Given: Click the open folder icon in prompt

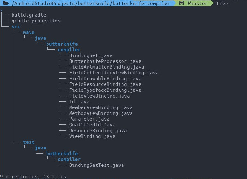Looking at the screenshot, I should tap(5, 3).
